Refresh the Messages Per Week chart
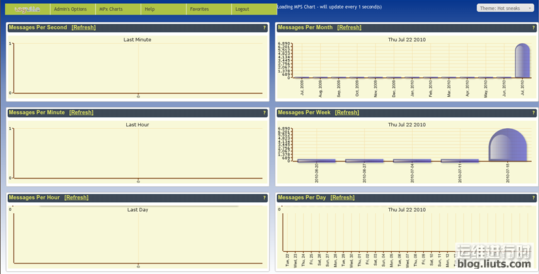539x274 pixels. tap(347, 112)
